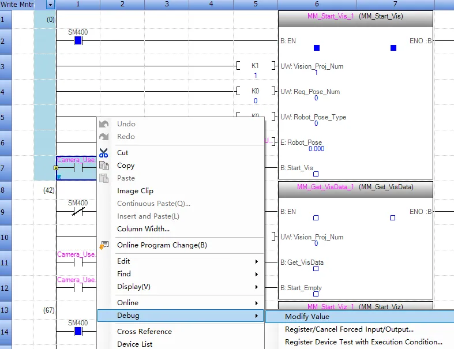Screen dimensions: 454x349
Task: Click the ENO indicator square of MM_Get_VisData_1
Action: coord(392,218)
